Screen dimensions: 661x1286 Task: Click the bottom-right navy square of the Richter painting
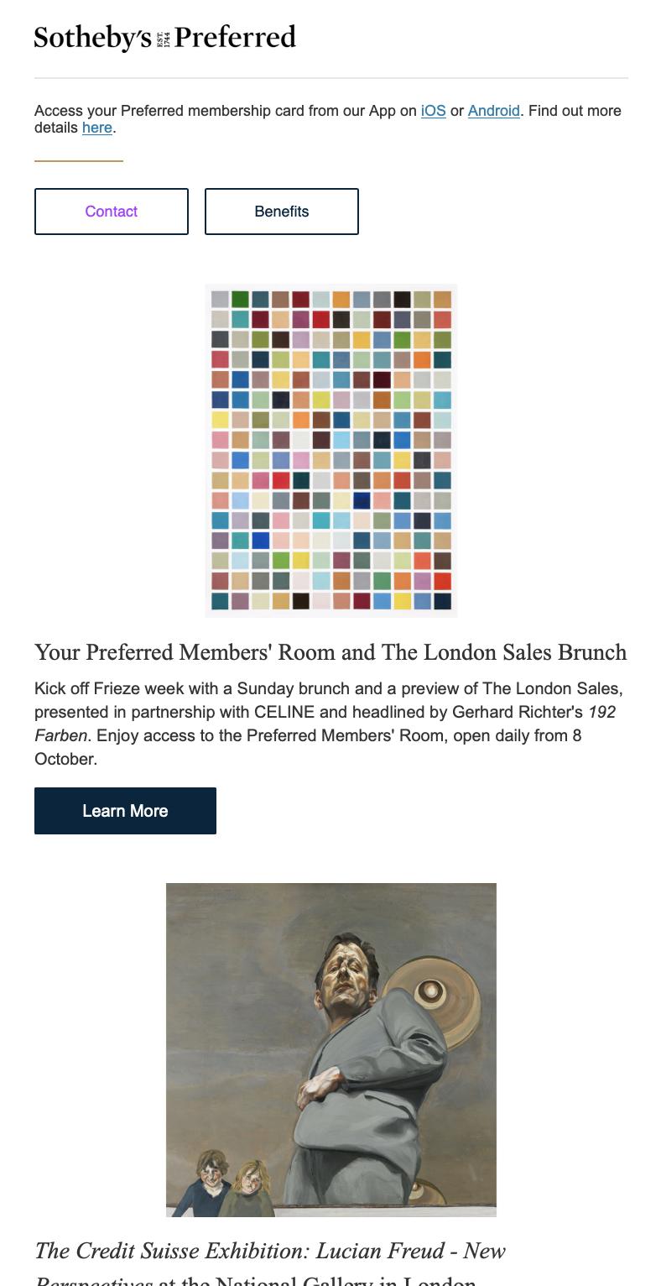click(442, 601)
